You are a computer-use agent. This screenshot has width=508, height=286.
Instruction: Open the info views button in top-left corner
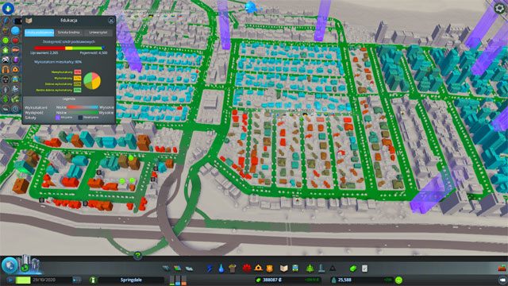tap(7, 8)
